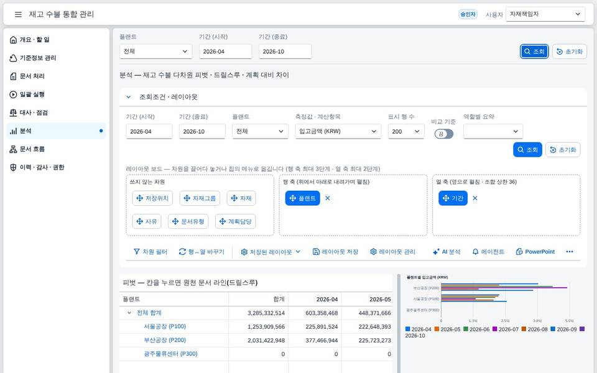Go to 이력 · 감사 · 권한 sidebar item
Image resolution: width=597 pixels, height=373 pixels.
57,167
